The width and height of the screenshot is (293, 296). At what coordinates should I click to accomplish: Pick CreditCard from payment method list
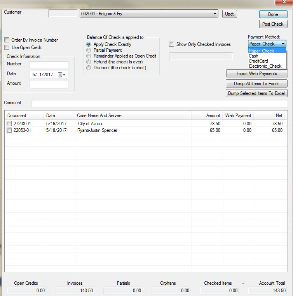point(267,61)
